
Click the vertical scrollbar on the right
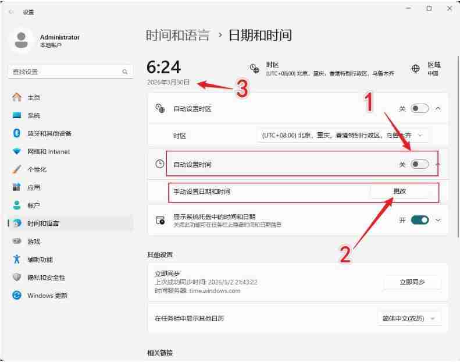458,146
